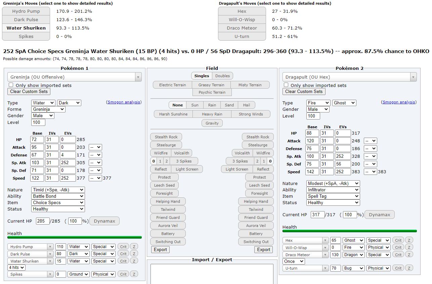Image resolution: width=432 pixels, height=284 pixels.
Task: Toggle Tailwind on Dragapult's side
Action: 256,209
